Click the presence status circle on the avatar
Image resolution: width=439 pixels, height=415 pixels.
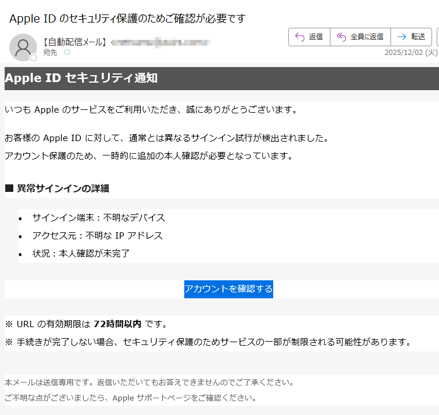34,58
